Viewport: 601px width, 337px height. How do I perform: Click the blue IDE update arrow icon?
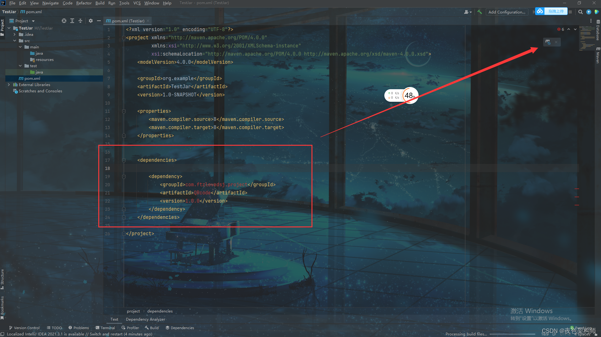coord(589,12)
